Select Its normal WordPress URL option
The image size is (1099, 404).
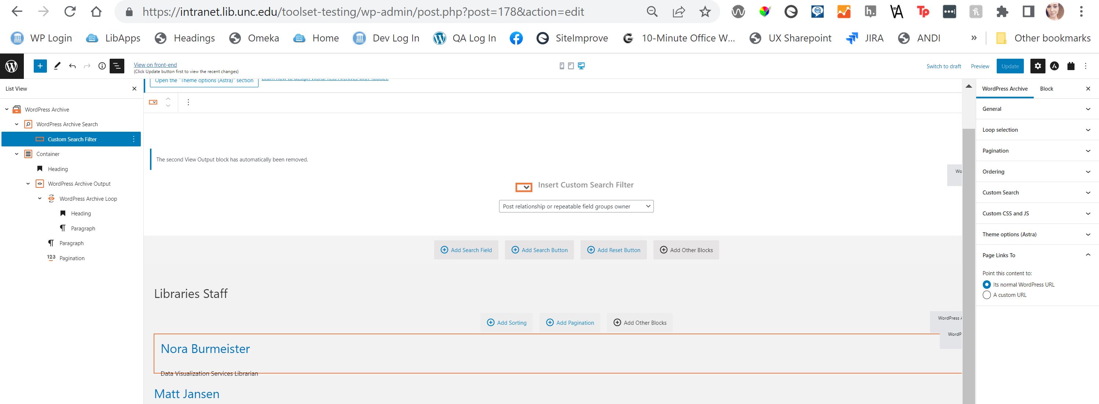coord(986,284)
